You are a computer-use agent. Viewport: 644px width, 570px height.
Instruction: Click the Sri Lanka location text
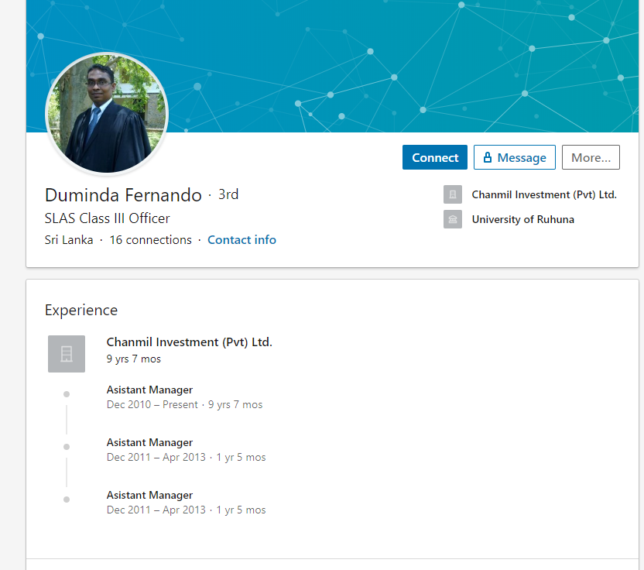(x=69, y=239)
